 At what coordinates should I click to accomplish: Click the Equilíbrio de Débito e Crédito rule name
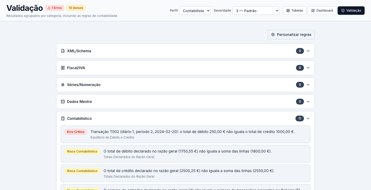point(112,137)
